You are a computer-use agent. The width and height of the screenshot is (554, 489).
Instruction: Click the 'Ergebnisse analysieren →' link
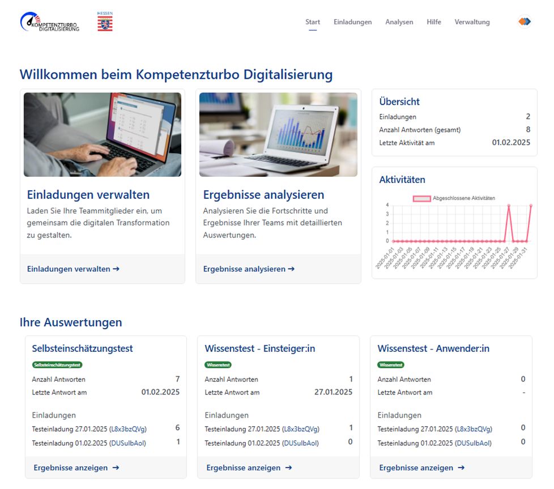pyautogui.click(x=249, y=269)
